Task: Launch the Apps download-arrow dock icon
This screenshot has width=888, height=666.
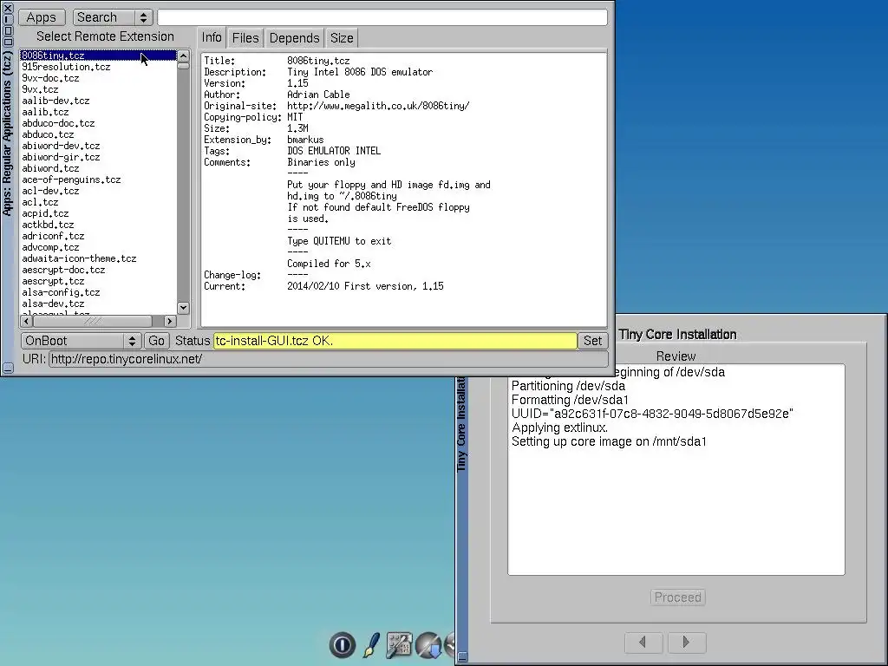Action: (x=428, y=645)
